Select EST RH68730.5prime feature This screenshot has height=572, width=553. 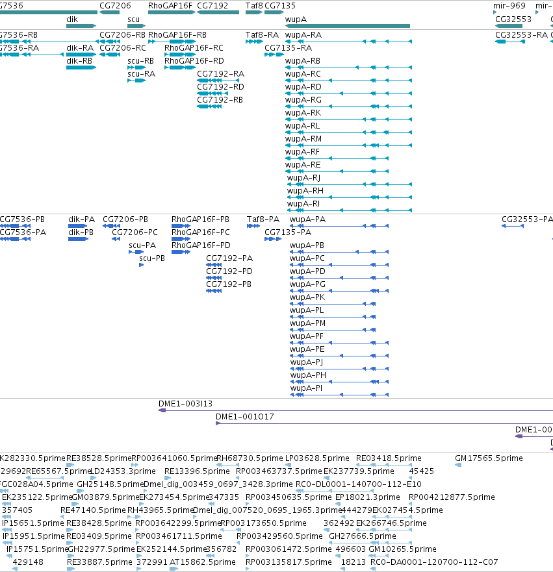(x=228, y=465)
